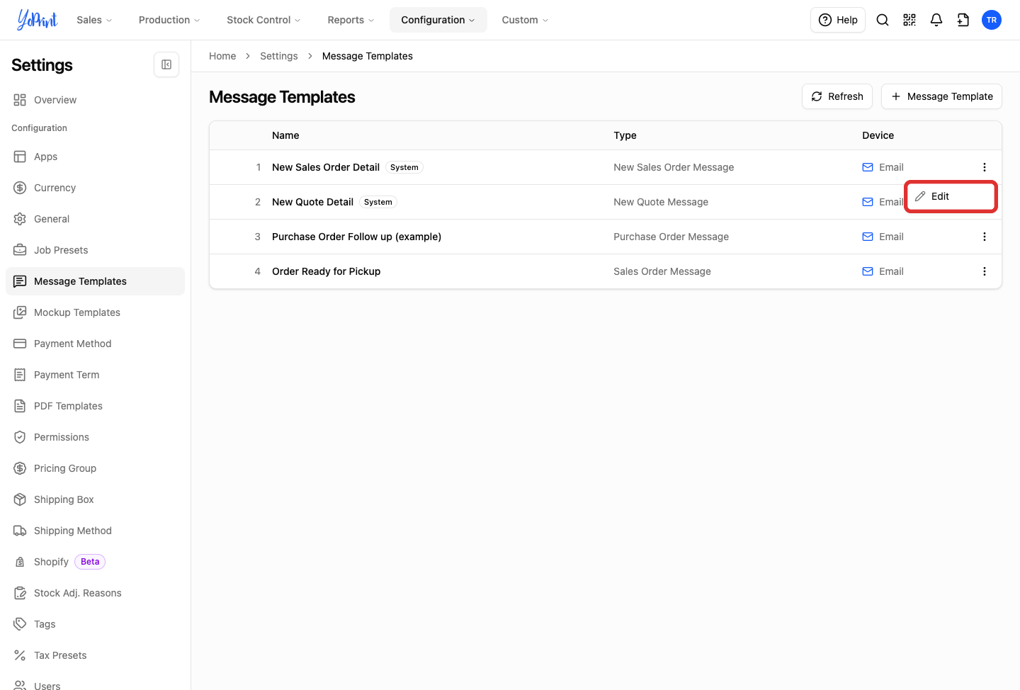Click the Email envelope icon in row 4
1020x690 pixels.
pos(868,271)
